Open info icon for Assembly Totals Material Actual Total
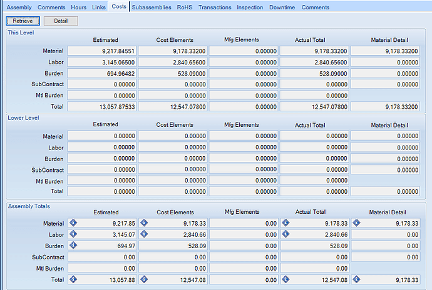This screenshot has height=290, width=432. 285,222
